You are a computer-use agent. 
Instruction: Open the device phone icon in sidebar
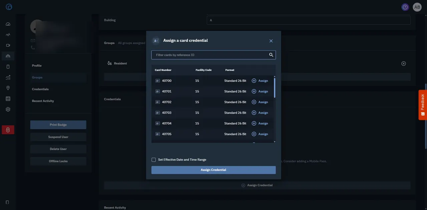pyautogui.click(x=8, y=67)
